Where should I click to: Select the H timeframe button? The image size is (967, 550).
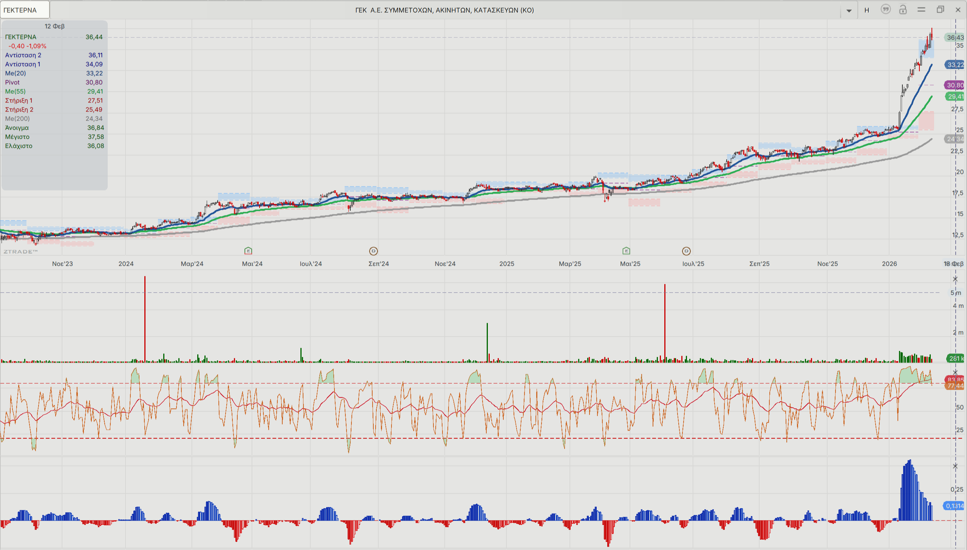point(867,10)
